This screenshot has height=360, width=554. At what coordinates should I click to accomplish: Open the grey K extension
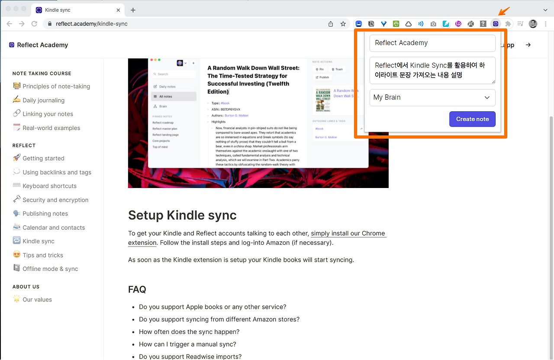(x=470, y=24)
